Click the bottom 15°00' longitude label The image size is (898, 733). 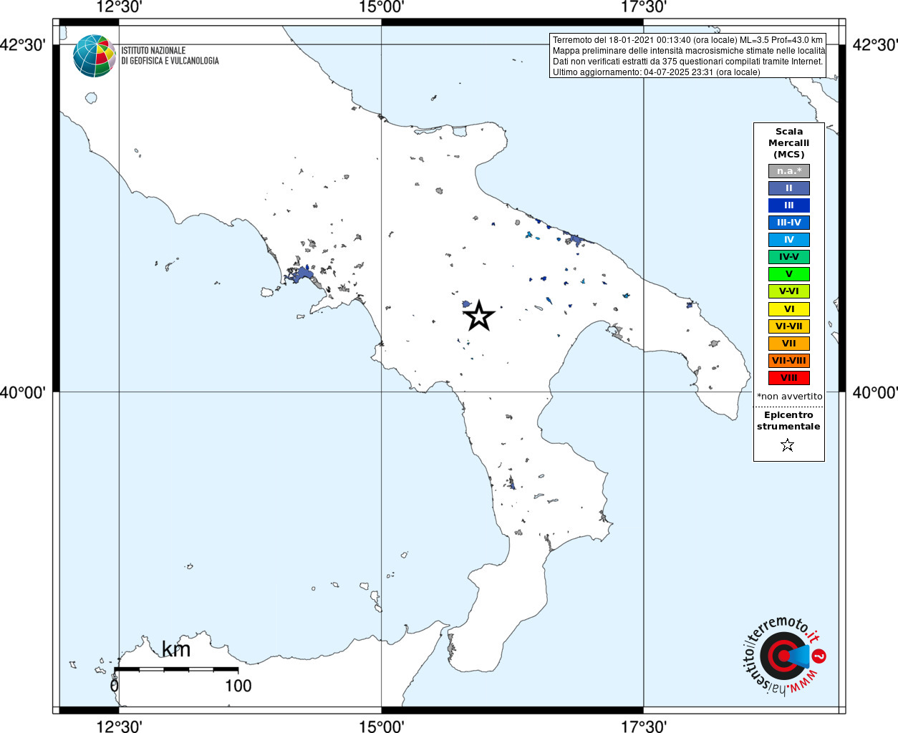pyautogui.click(x=382, y=726)
